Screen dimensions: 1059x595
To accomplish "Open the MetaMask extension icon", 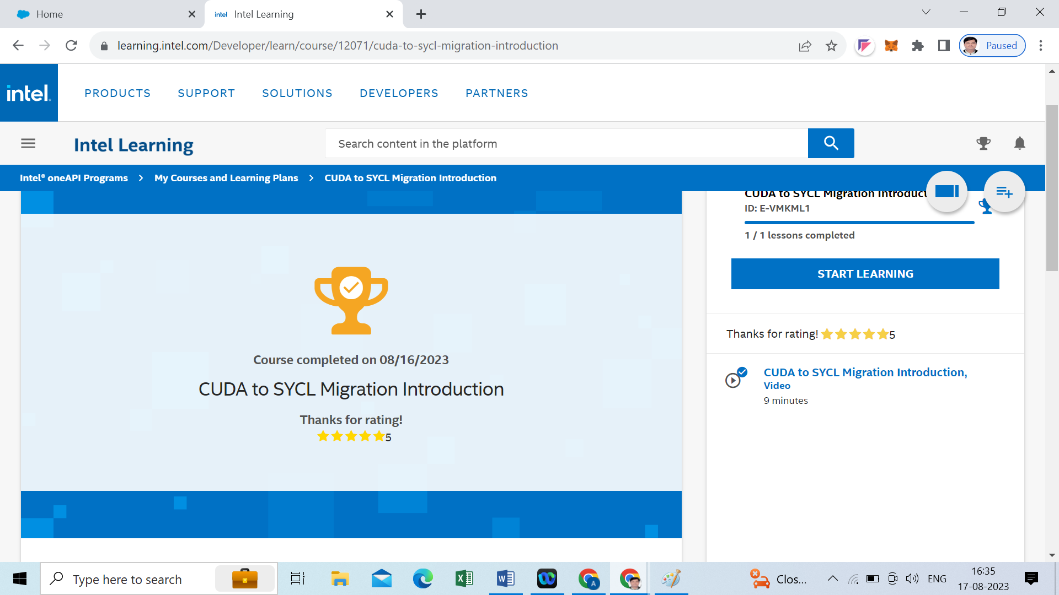I will [x=891, y=46].
